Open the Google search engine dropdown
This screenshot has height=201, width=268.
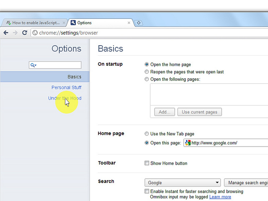pos(183,183)
